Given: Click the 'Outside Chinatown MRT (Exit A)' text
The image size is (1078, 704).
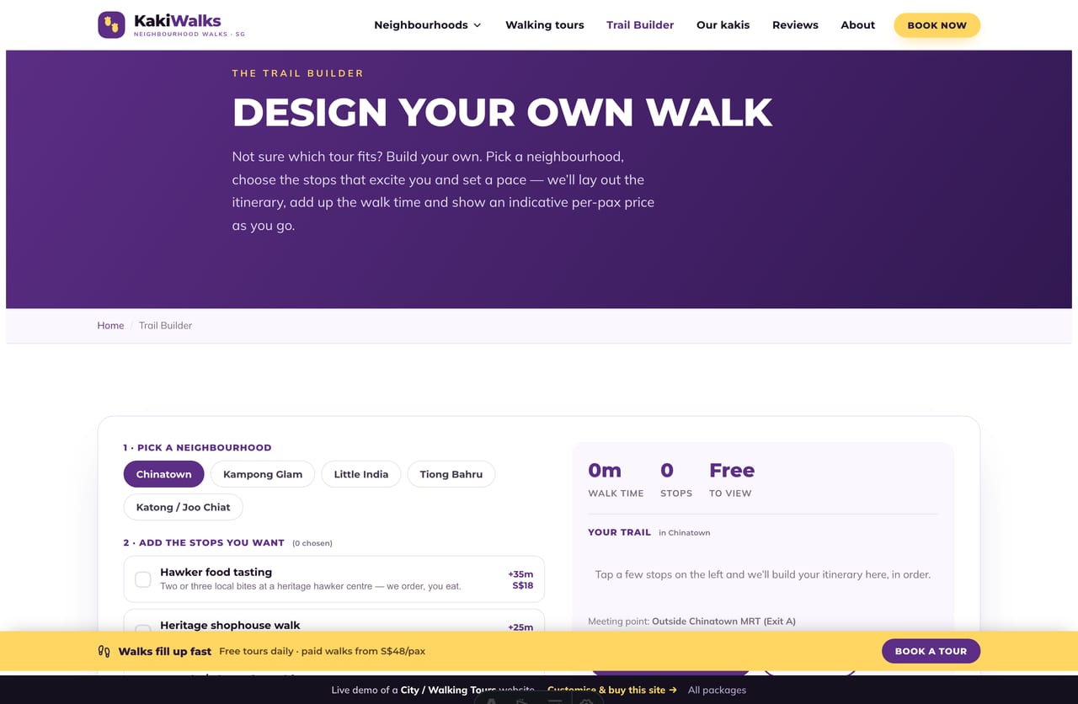Looking at the screenshot, I should (x=723, y=621).
